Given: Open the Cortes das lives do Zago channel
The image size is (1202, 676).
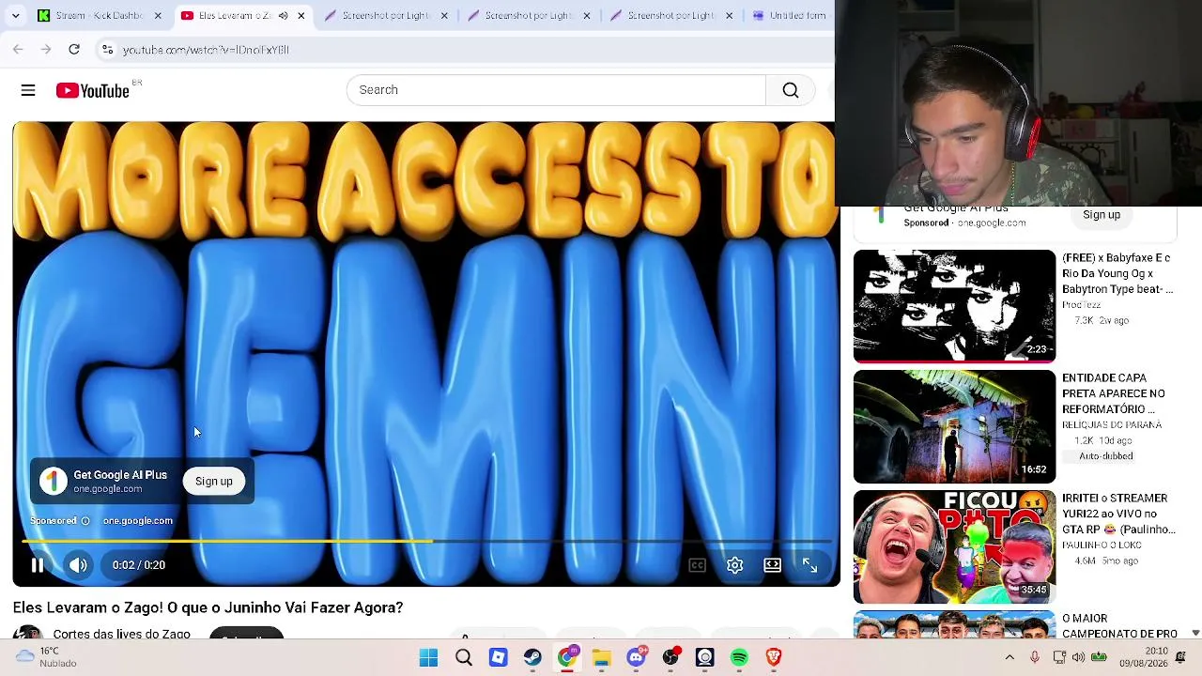Looking at the screenshot, I should [x=122, y=634].
